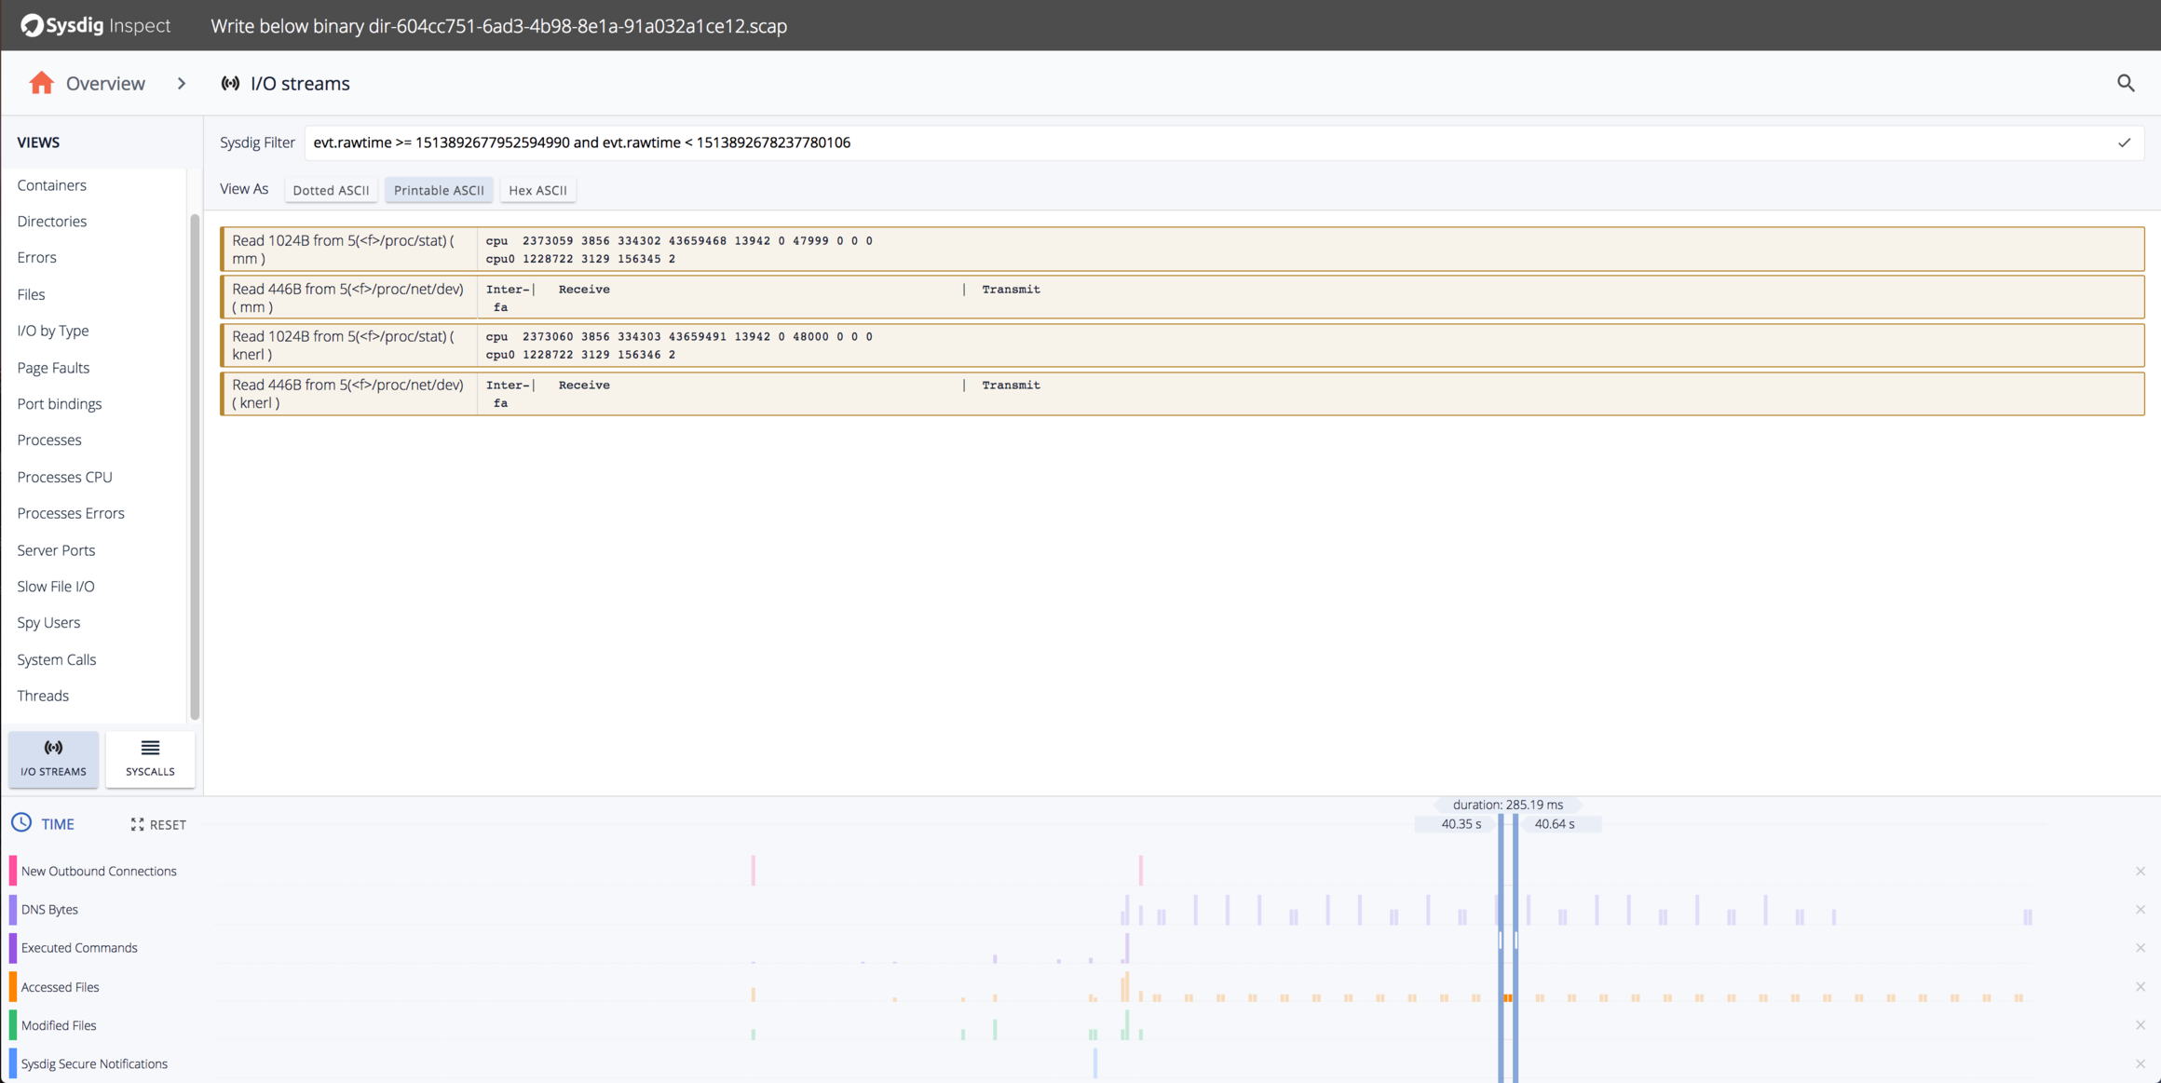Image resolution: width=2161 pixels, height=1083 pixels.
Task: Remove the Accessed Files timeline row
Action: tap(2141, 986)
